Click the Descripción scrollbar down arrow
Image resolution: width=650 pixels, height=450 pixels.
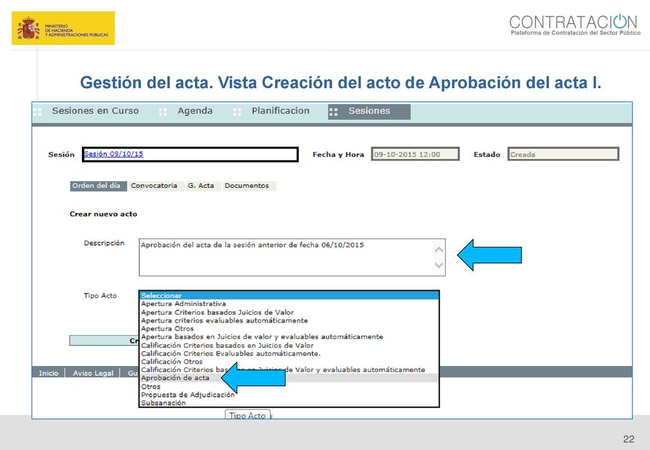(x=439, y=265)
